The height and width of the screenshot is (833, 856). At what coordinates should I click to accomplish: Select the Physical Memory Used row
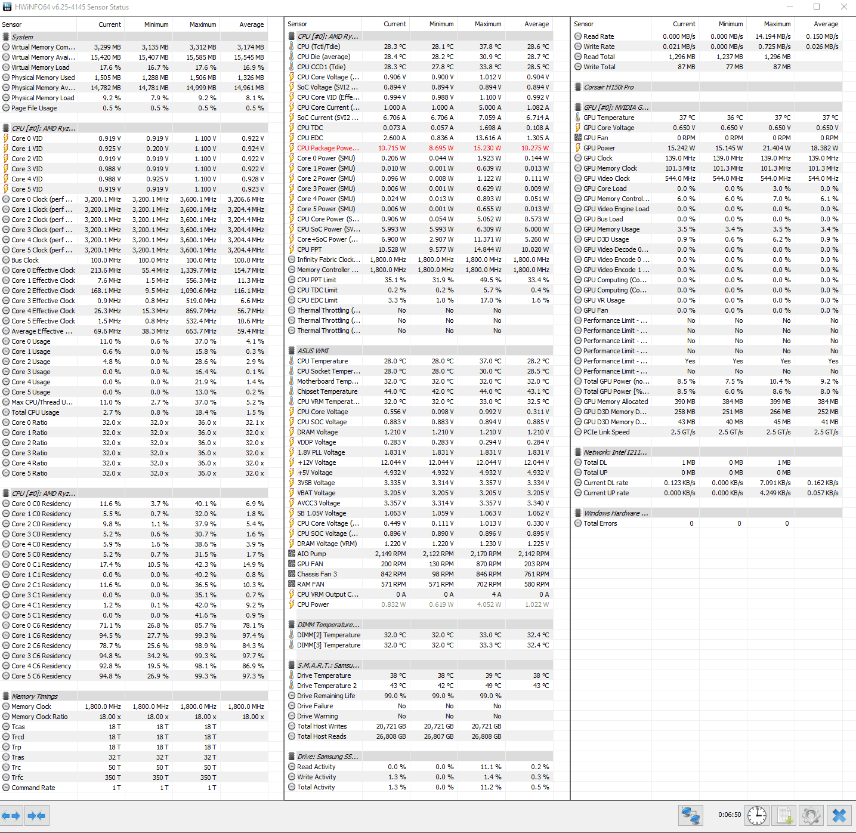click(x=134, y=78)
